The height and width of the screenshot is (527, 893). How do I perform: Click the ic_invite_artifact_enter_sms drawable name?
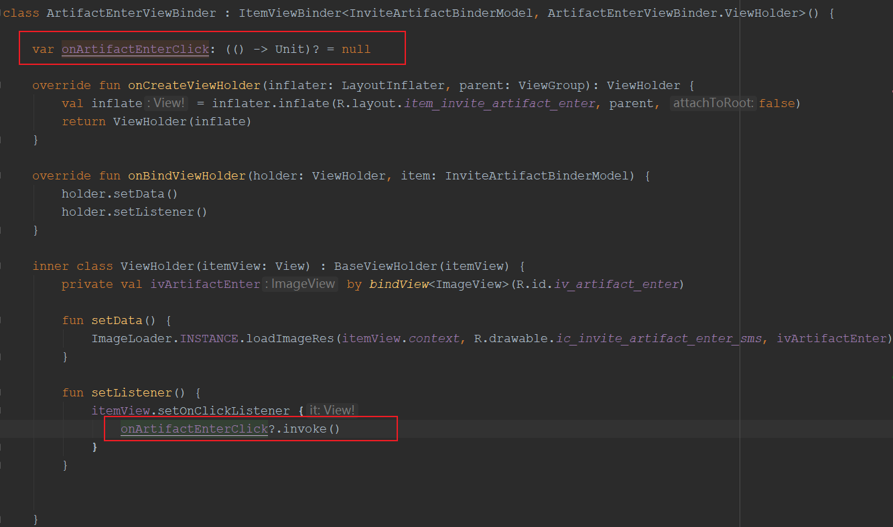pos(659,338)
